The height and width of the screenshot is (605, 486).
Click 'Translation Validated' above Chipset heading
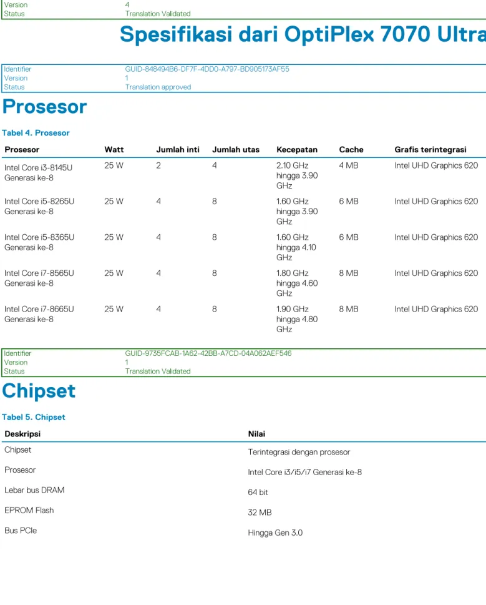click(158, 371)
